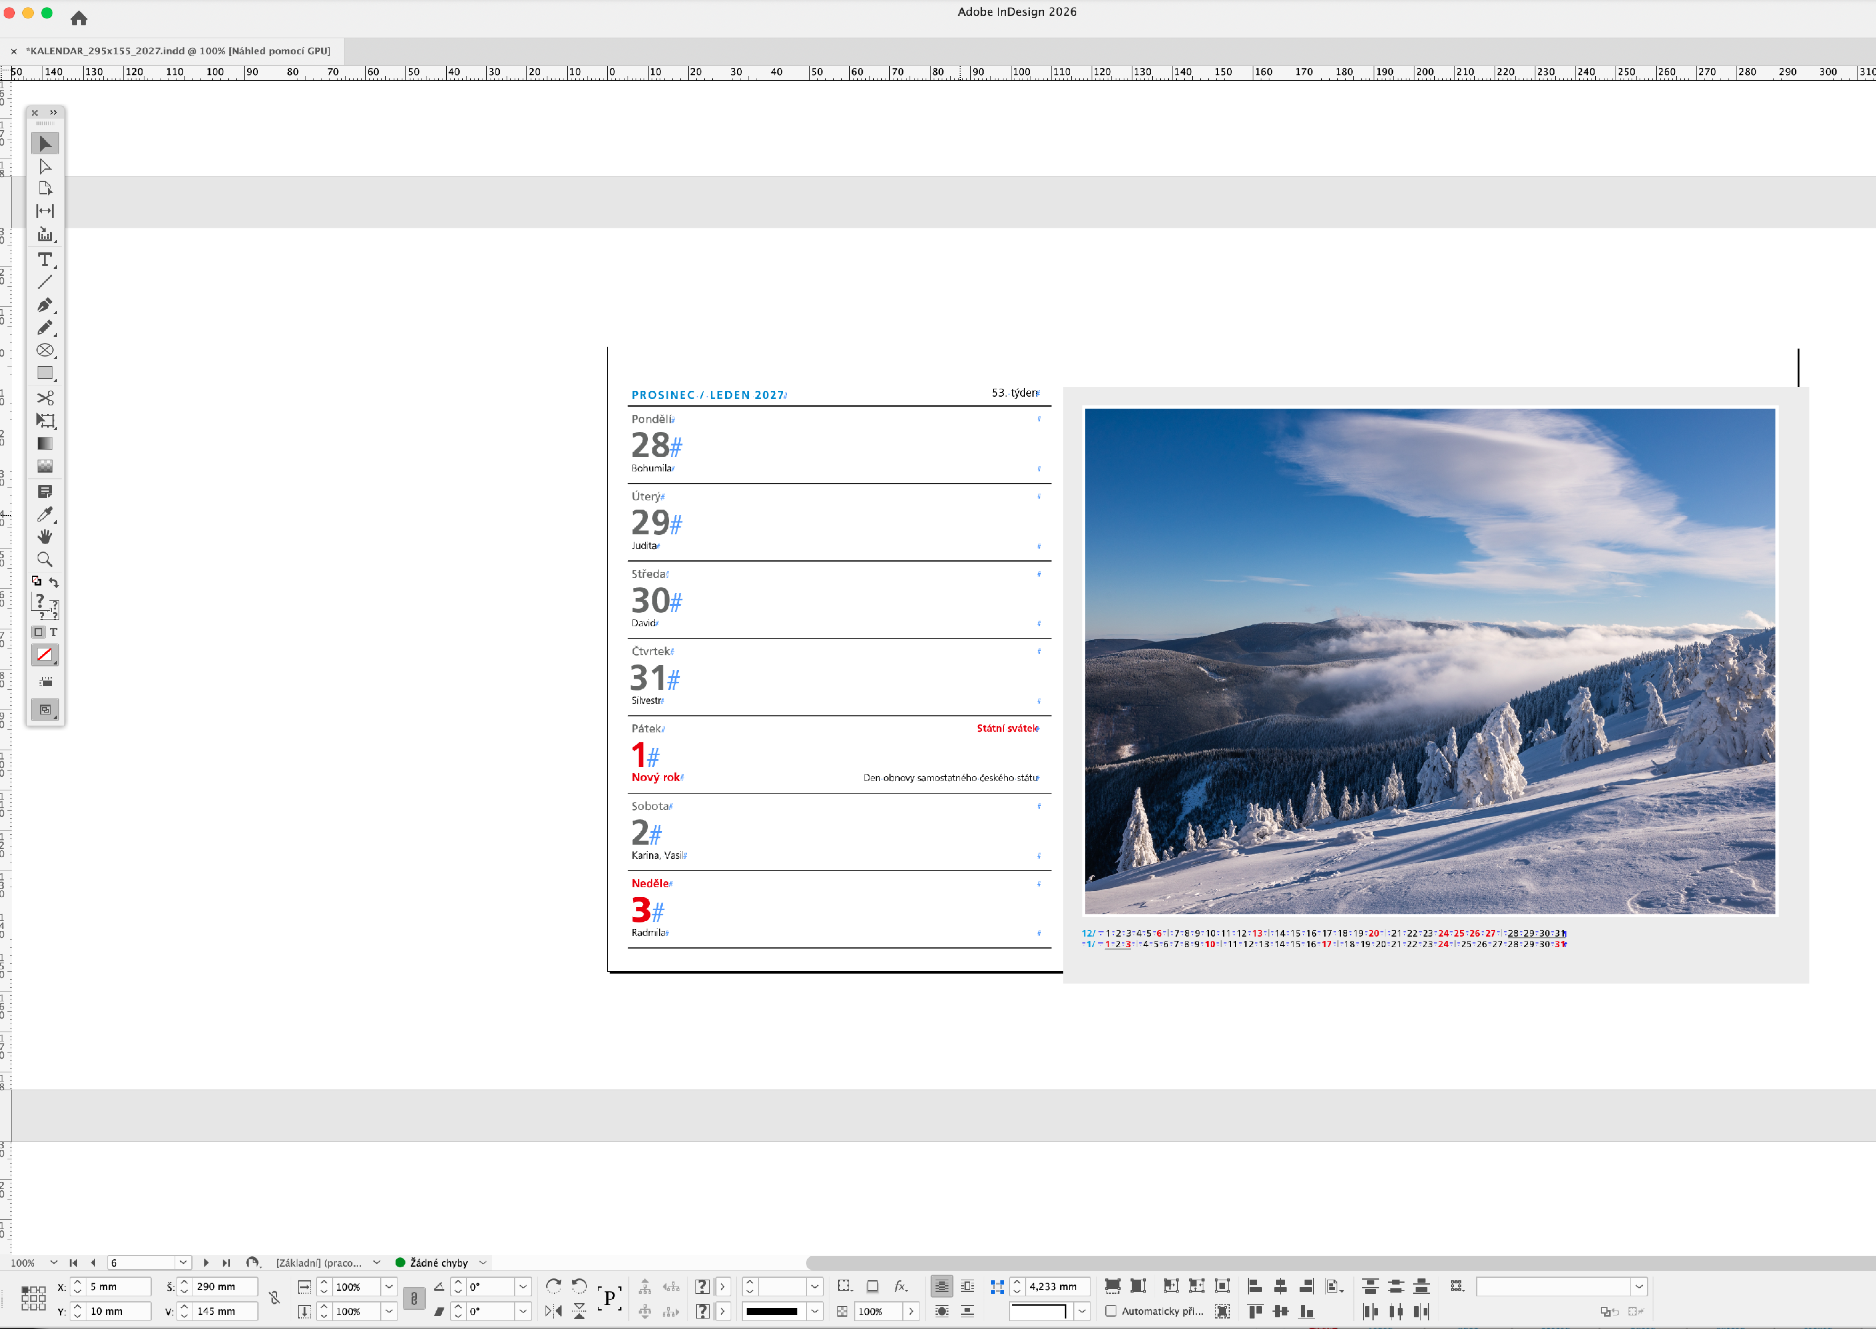This screenshot has width=1876, height=1329.
Task: Go to next page arrow
Action: [x=205, y=1263]
